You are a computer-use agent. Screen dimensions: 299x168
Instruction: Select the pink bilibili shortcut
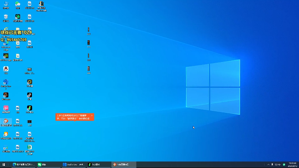point(6,109)
